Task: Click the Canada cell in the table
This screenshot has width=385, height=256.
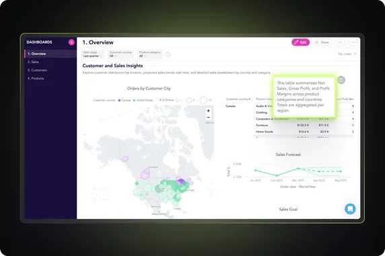Action: [x=230, y=106]
